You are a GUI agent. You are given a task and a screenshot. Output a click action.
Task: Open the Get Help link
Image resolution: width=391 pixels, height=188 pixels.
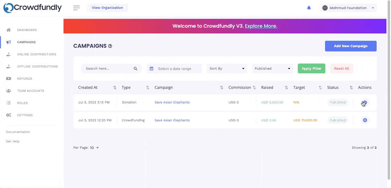coord(13,141)
